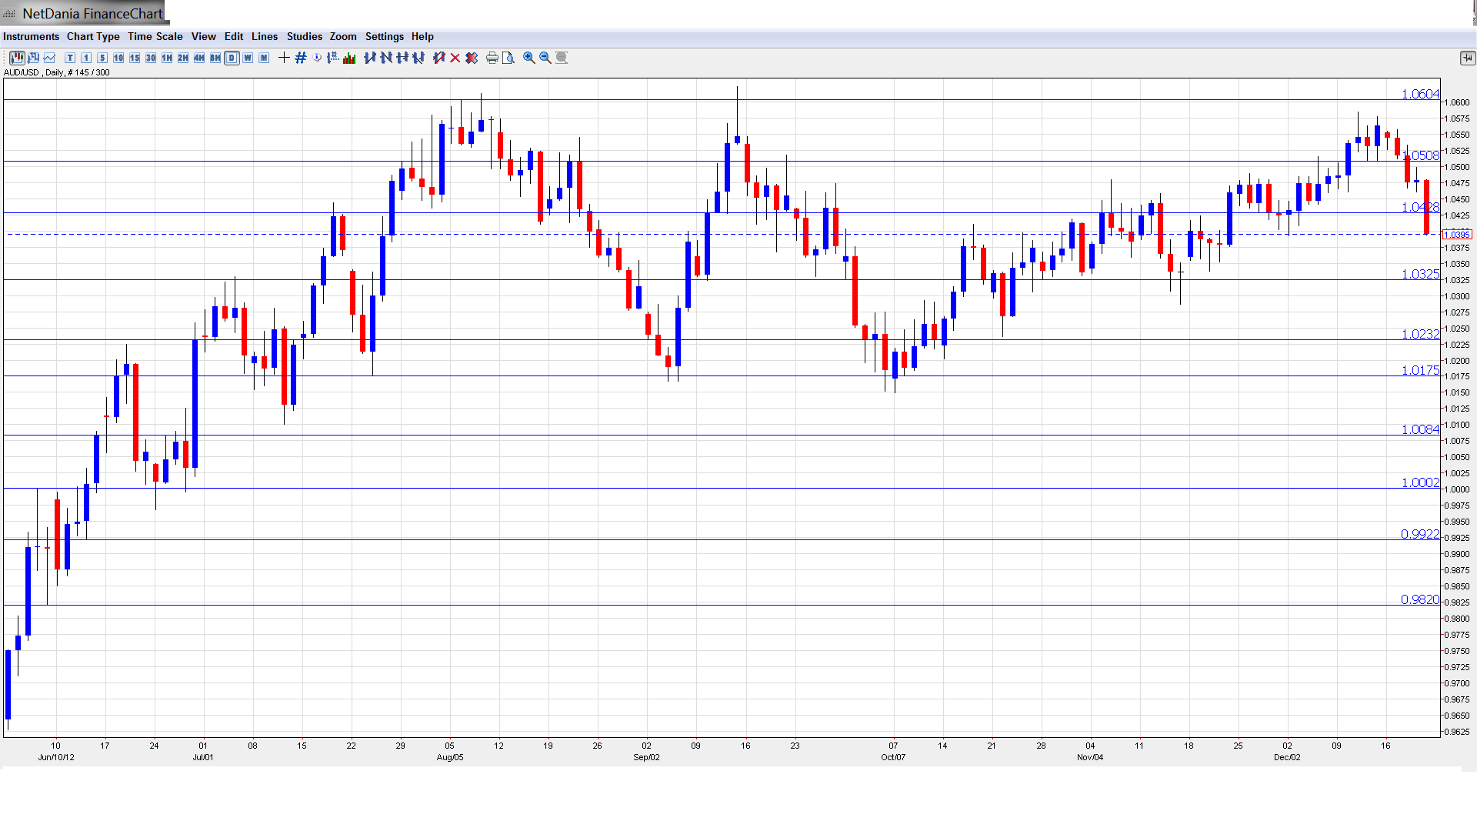The image size is (1477, 831).
Task: Select the candlestick chart type icon
Action: (x=16, y=58)
